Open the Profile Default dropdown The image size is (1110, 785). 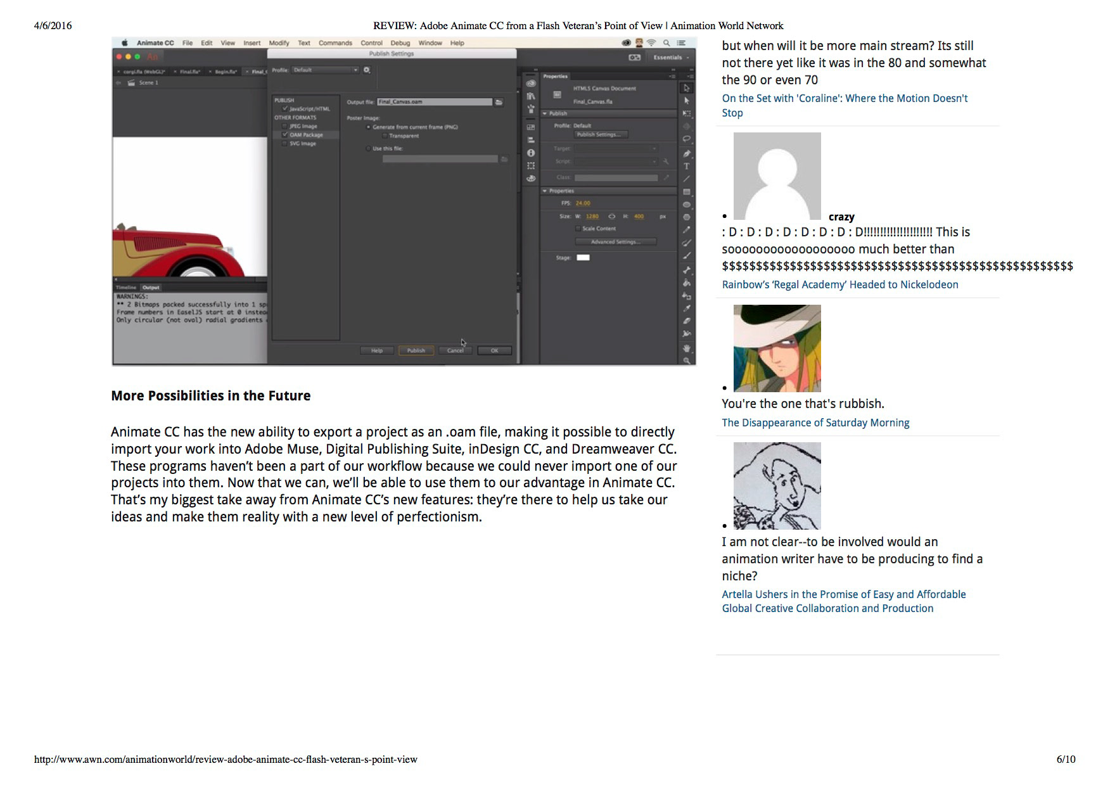(x=325, y=70)
